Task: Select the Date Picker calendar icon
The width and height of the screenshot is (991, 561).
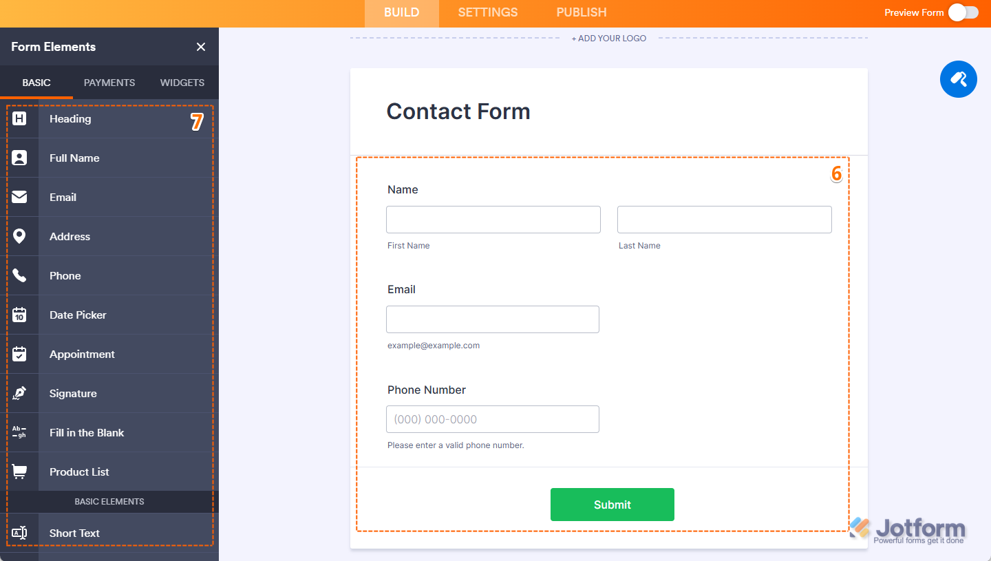Action: click(19, 315)
